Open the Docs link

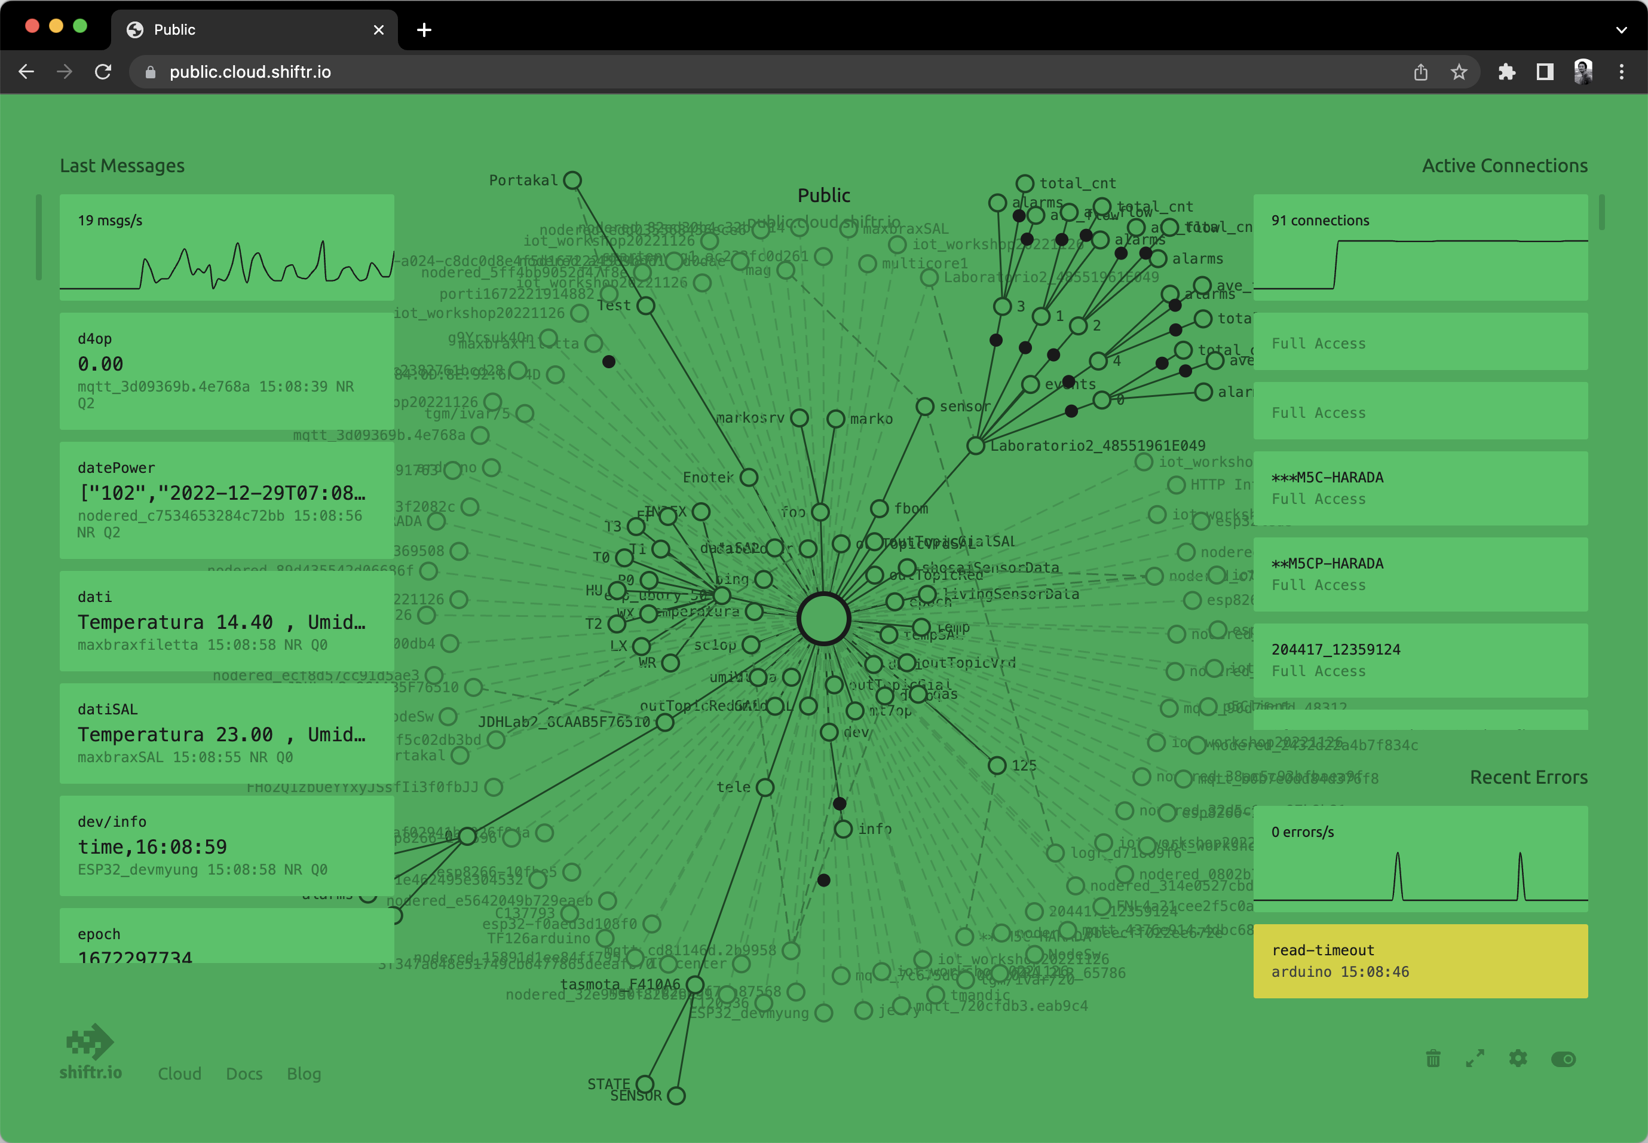point(244,1074)
